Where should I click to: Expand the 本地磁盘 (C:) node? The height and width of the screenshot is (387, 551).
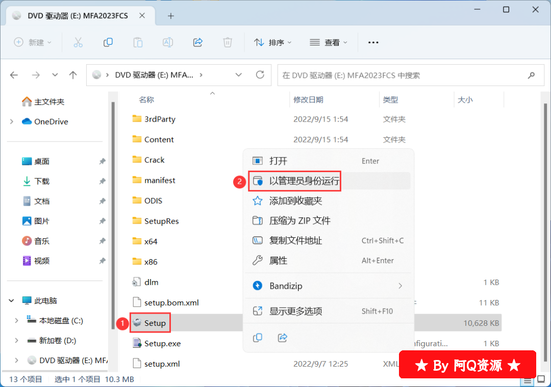tap(16, 321)
